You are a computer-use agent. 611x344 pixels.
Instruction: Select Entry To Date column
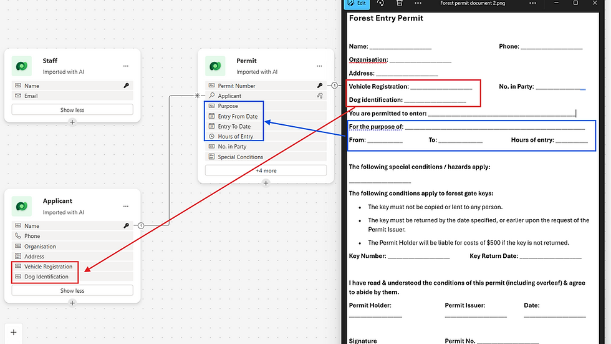click(x=266, y=126)
